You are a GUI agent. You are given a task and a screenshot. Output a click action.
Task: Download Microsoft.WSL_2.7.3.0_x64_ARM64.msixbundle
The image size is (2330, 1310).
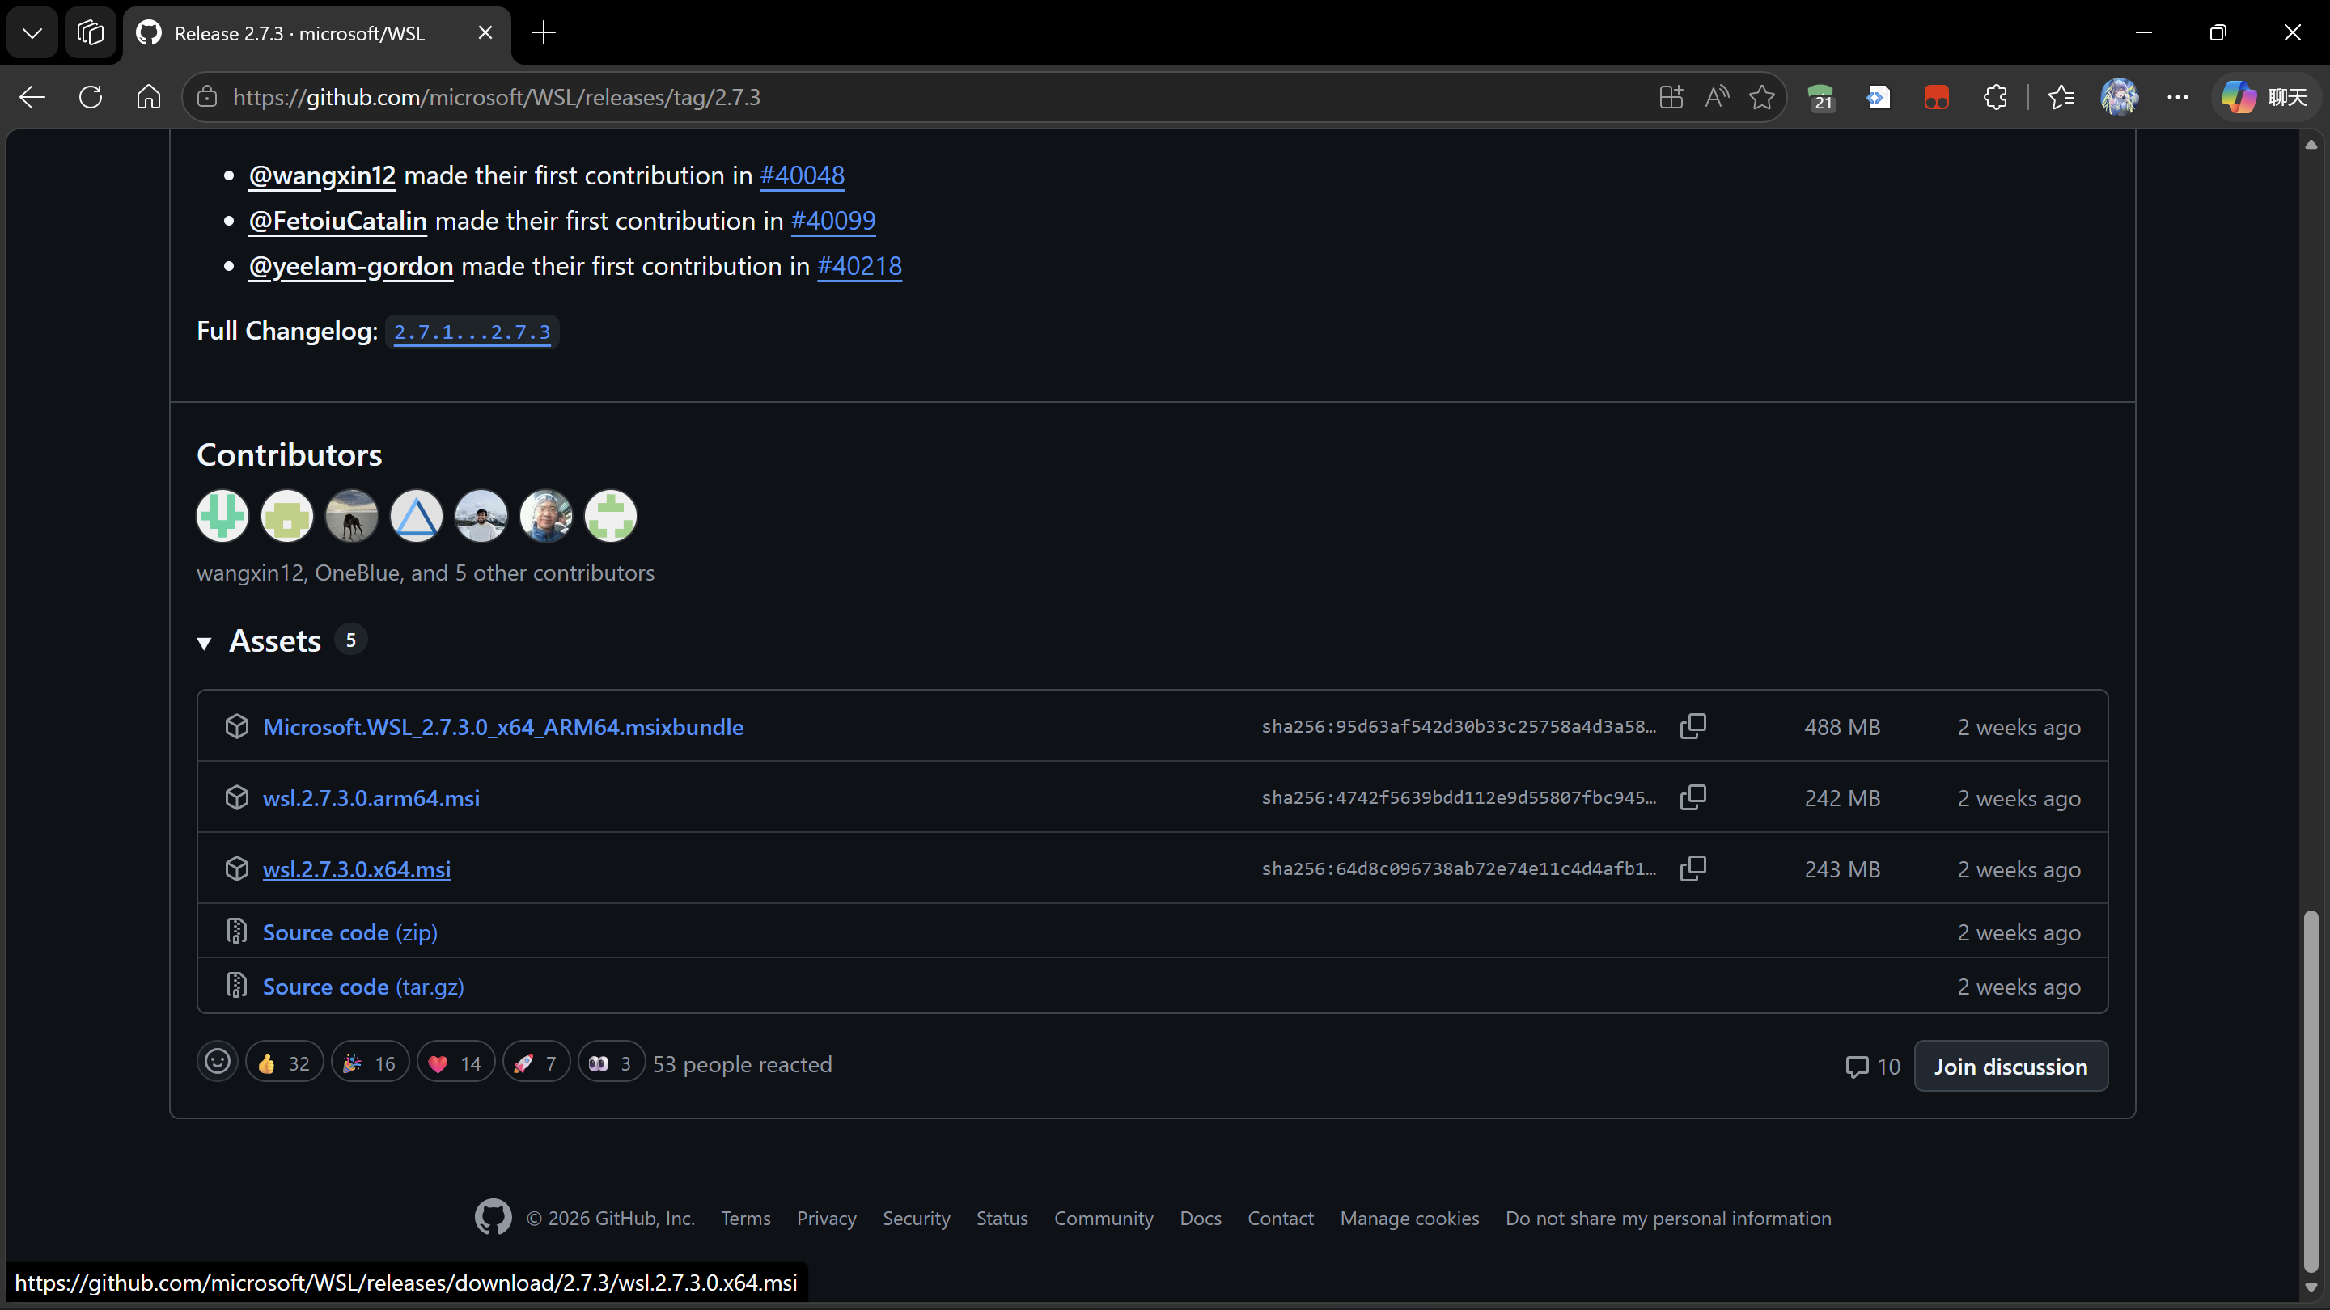pyautogui.click(x=503, y=727)
